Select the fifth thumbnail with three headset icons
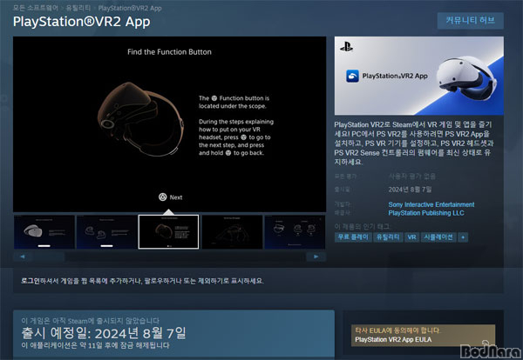This screenshot has width=523, height=360. pyautogui.click(x=295, y=232)
